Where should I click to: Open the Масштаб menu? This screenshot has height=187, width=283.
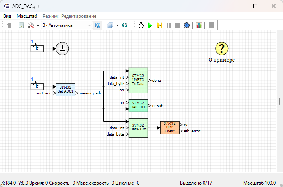27,16
